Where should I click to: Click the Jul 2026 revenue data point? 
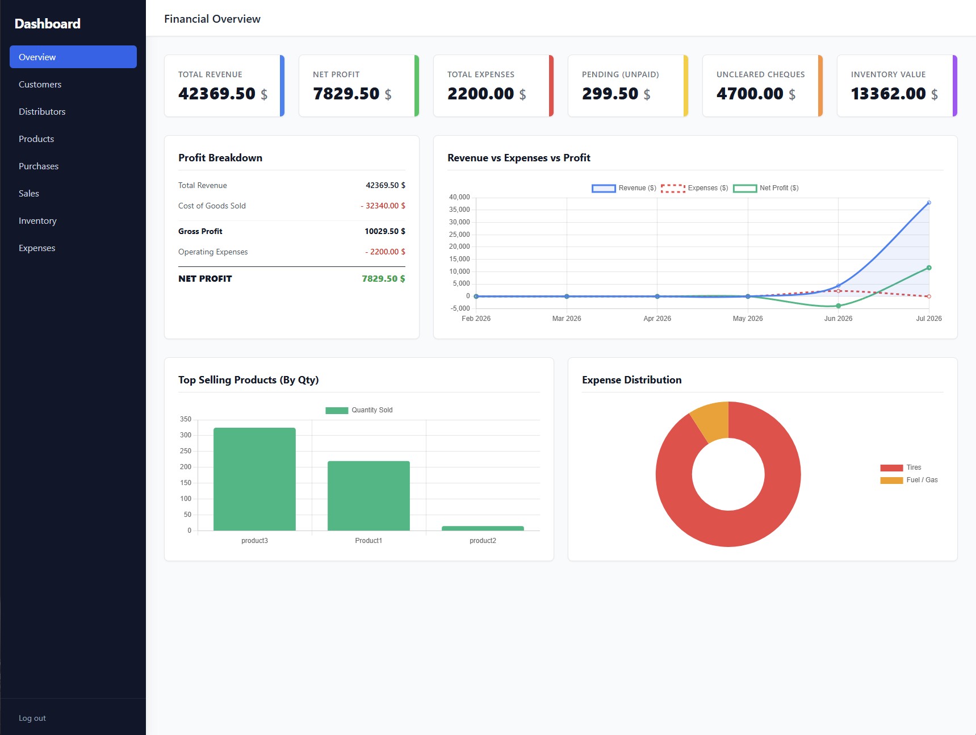(929, 203)
